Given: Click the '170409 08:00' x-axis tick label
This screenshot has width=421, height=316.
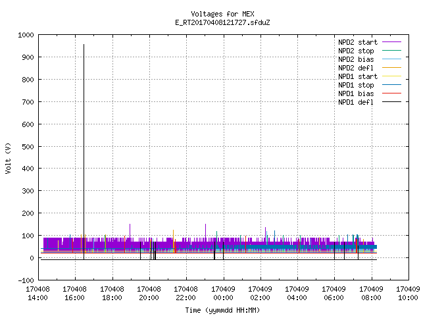Looking at the screenshot, I should tap(371, 294).
